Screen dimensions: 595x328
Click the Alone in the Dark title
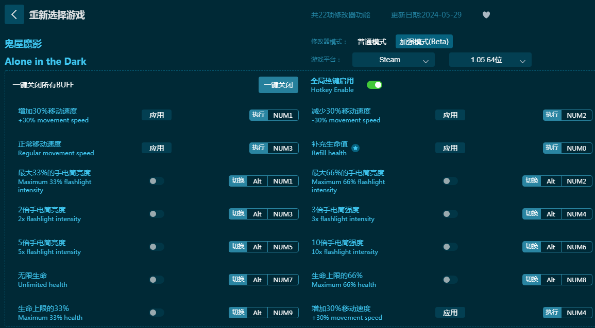click(45, 61)
